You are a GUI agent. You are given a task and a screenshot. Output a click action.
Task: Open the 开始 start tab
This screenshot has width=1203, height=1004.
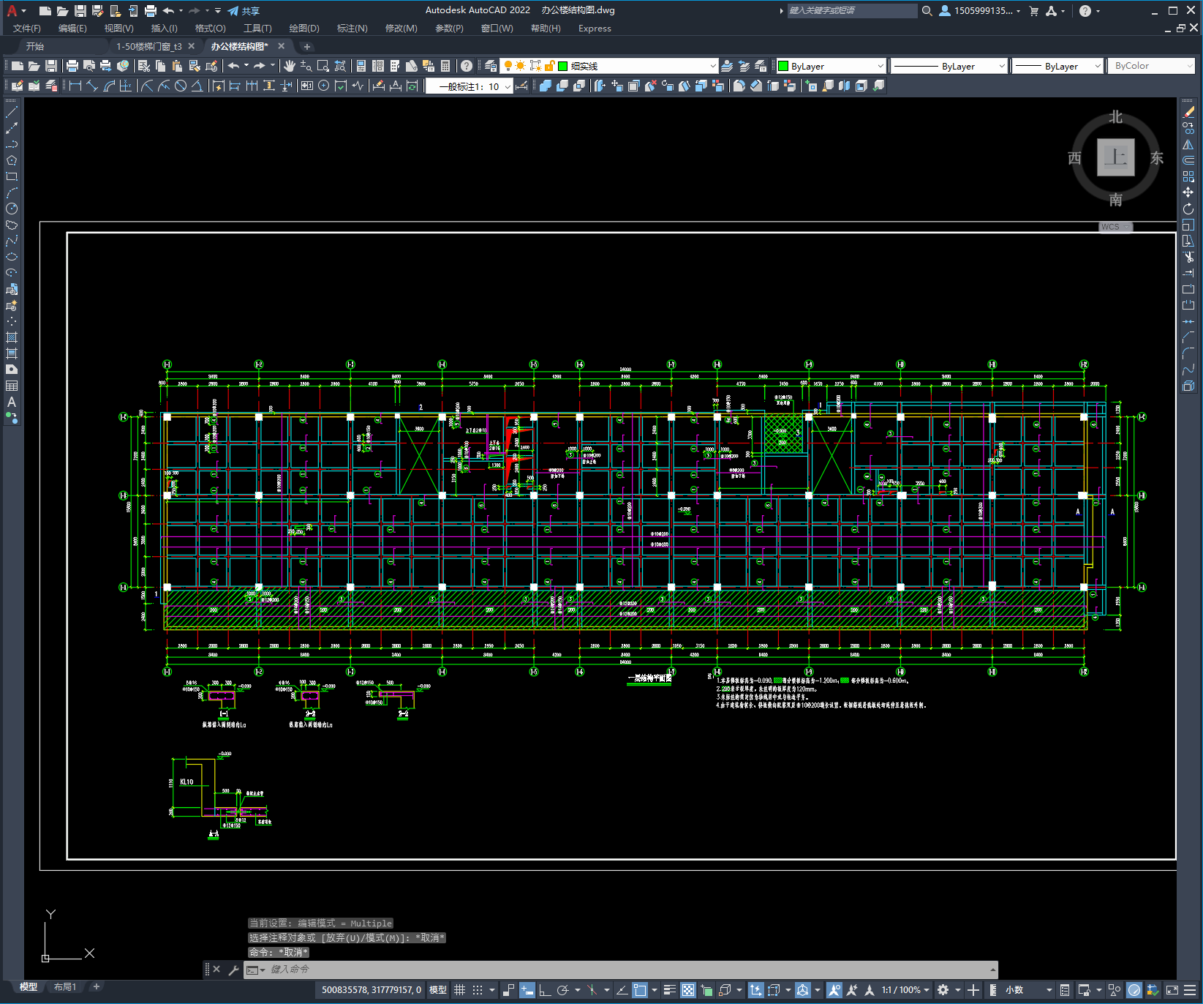[35, 46]
